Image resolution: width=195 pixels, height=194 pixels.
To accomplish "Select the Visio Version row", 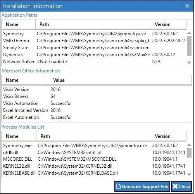I will 97,89.
